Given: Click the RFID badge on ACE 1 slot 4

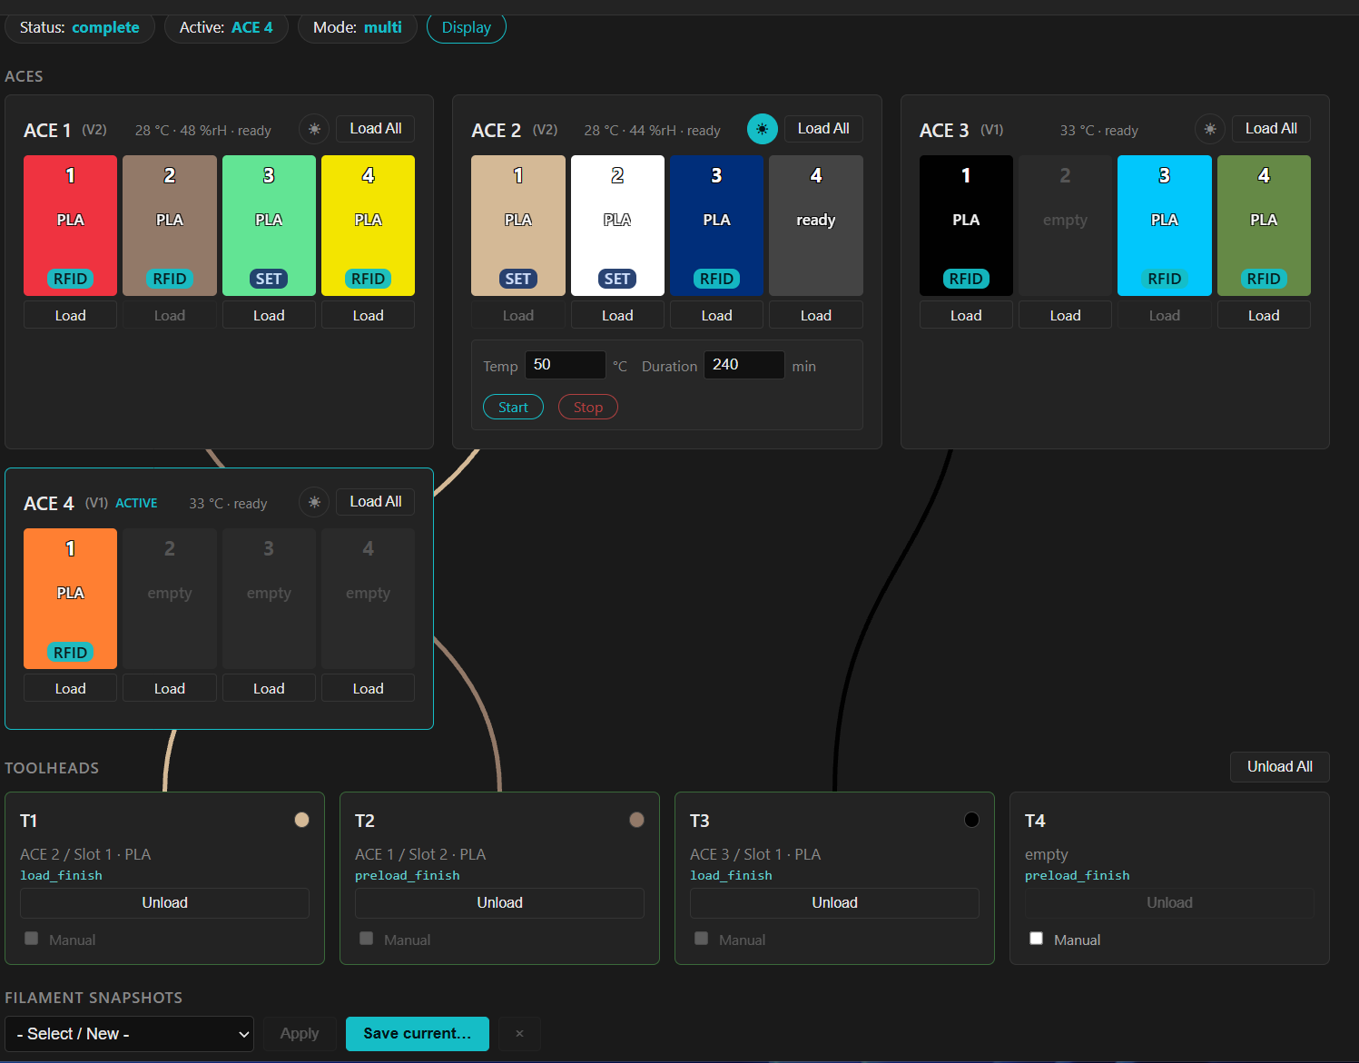Looking at the screenshot, I should pos(368,279).
